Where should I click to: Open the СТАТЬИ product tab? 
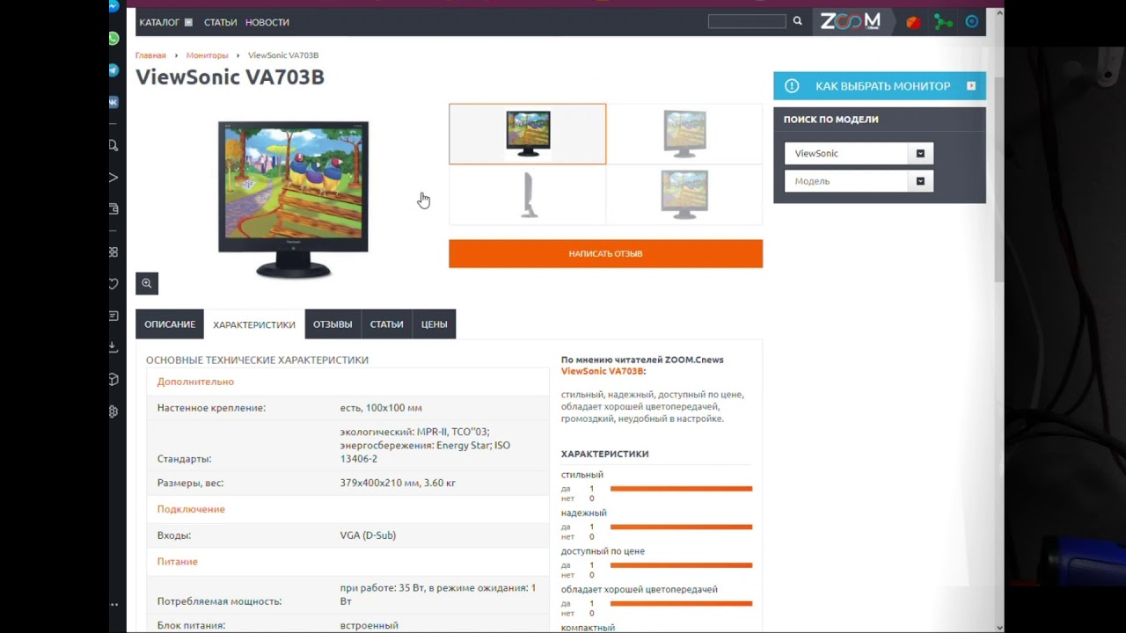pyautogui.click(x=386, y=324)
